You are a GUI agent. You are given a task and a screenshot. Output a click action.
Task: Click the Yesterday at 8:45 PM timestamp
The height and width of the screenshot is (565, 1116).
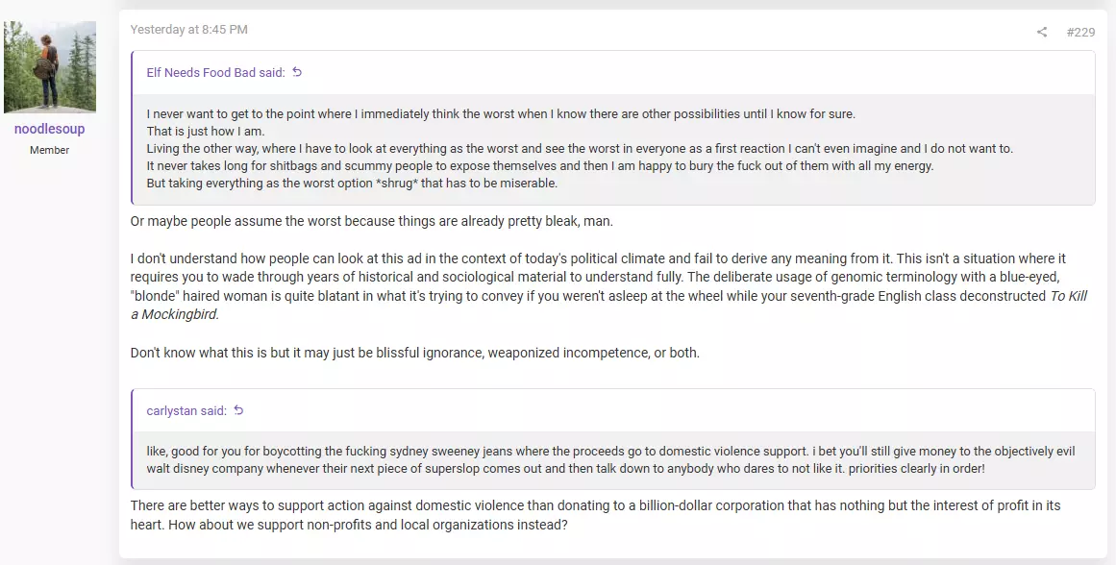[189, 30]
